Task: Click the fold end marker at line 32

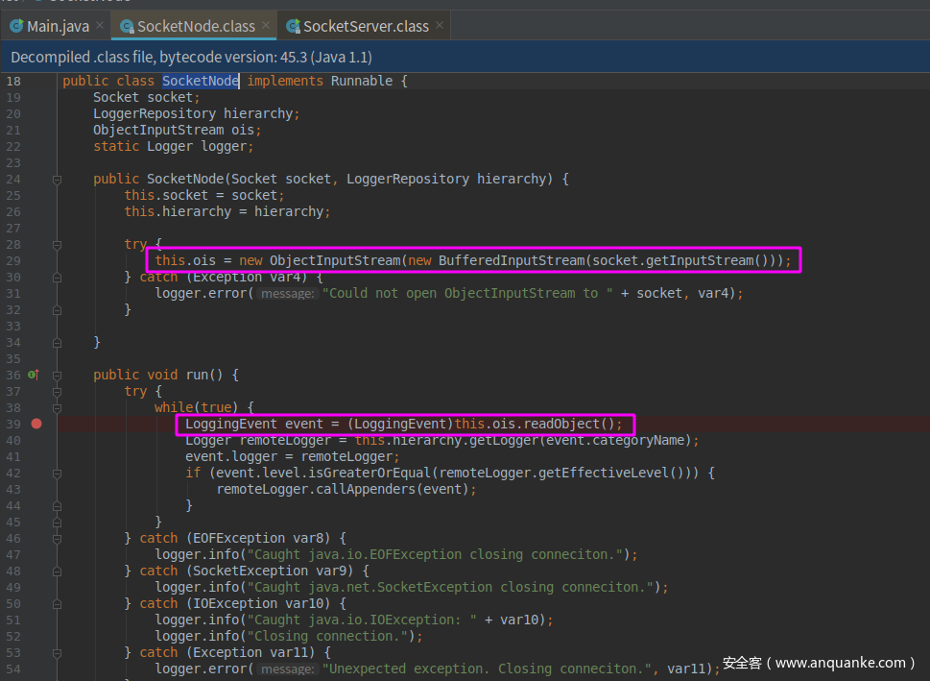Action: point(57,310)
